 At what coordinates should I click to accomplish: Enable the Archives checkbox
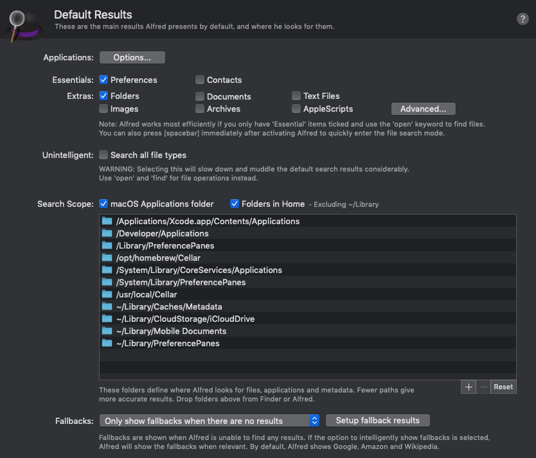click(200, 109)
